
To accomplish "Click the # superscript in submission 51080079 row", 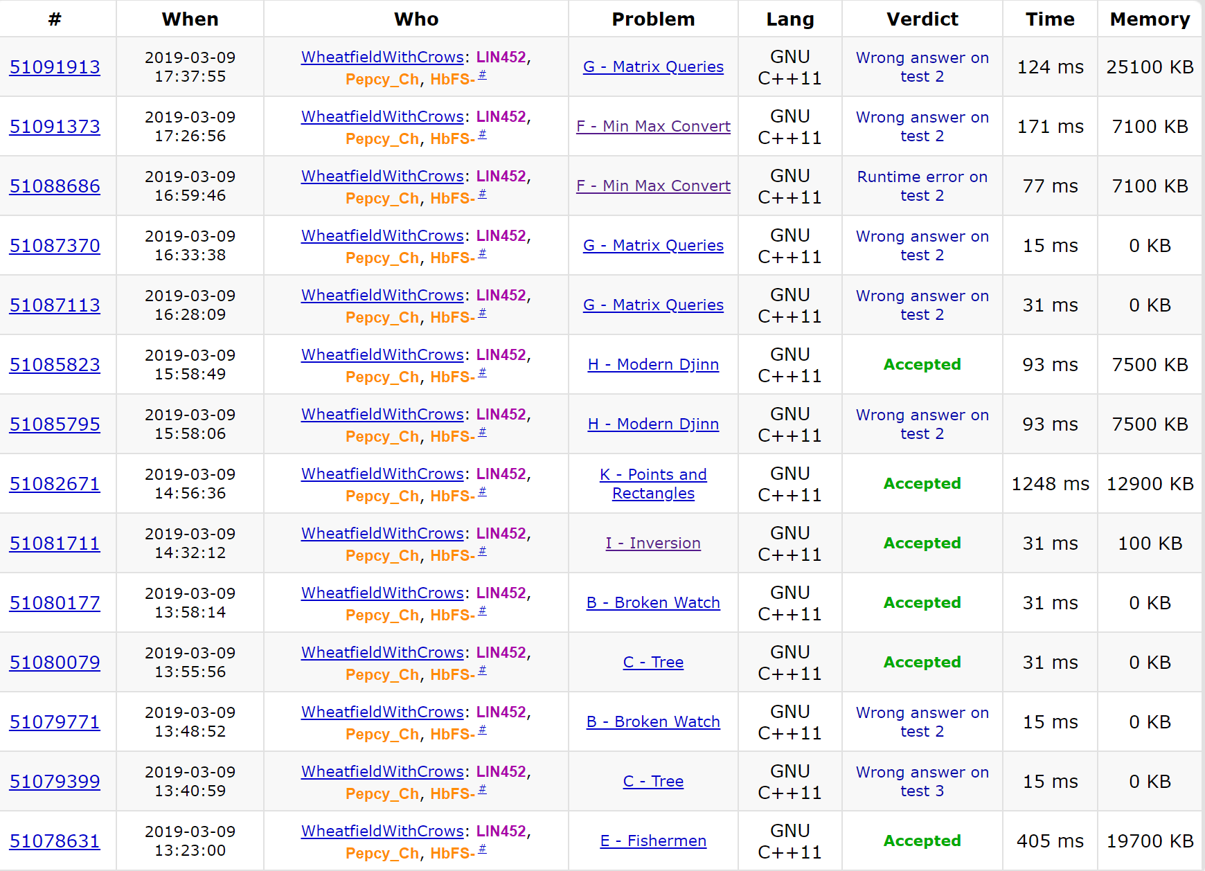I will [x=482, y=670].
